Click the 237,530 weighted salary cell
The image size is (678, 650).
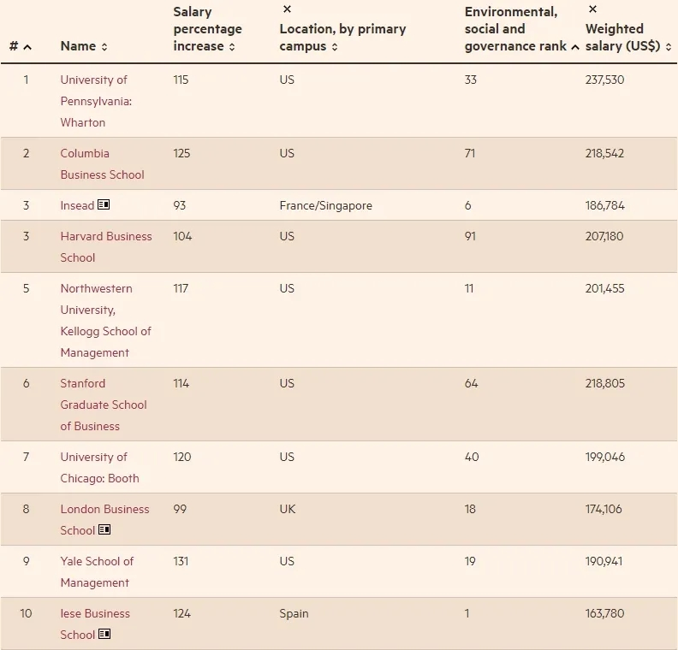[x=604, y=80]
